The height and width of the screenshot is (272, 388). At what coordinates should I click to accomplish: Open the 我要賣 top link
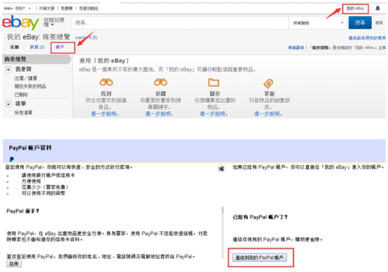click(x=67, y=8)
